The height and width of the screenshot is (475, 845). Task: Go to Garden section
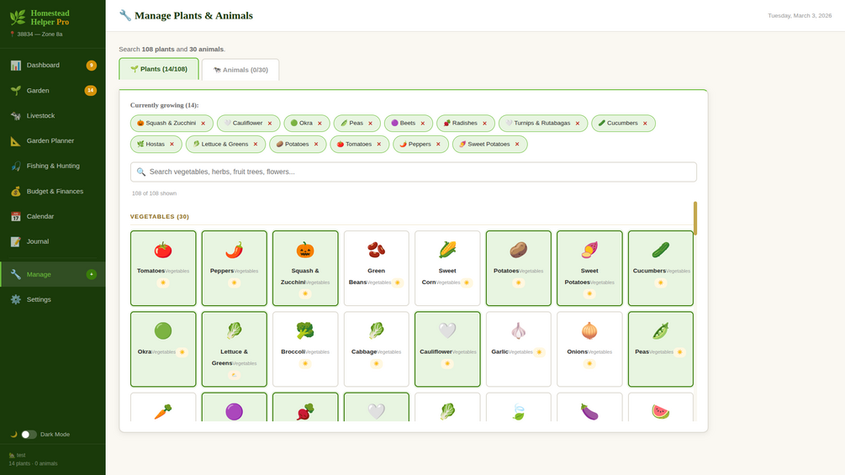point(53,91)
